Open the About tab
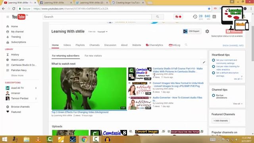 coord(124,45)
